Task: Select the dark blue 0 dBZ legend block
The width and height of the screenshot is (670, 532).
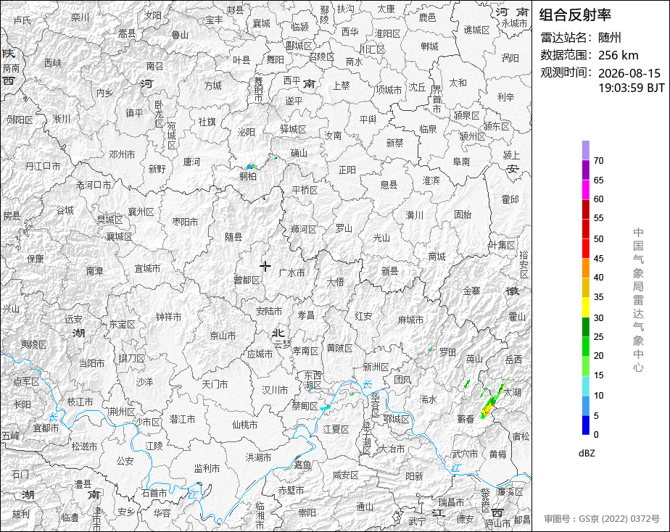Action: 585,425
